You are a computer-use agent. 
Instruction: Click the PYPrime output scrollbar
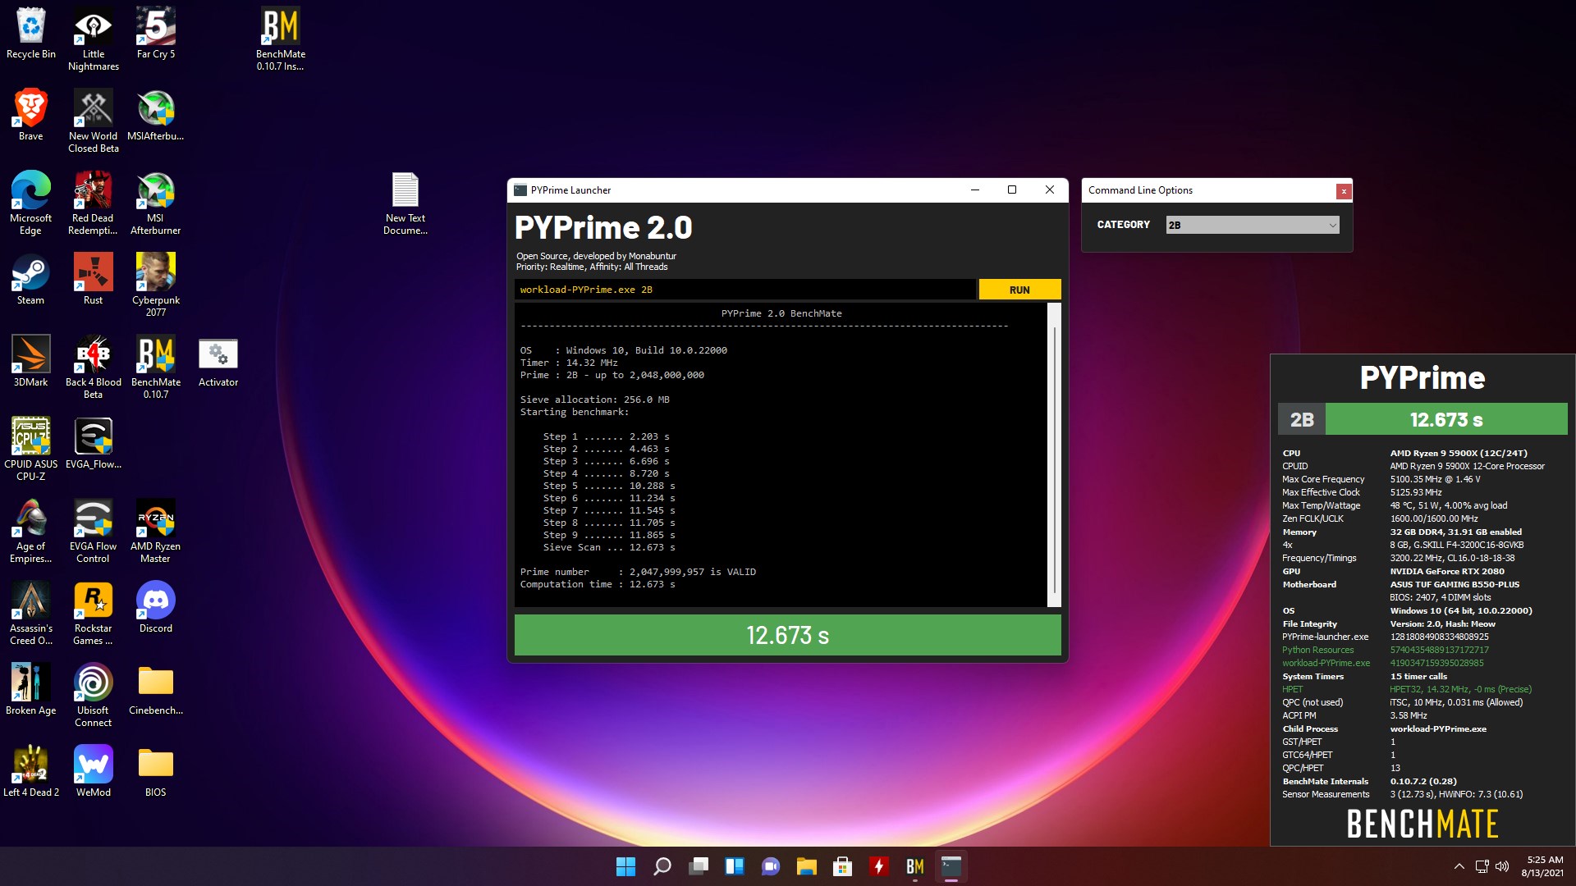click(x=1055, y=455)
